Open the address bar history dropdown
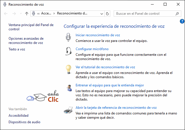Screen dimensions: 185x130 click(x=102, y=14)
